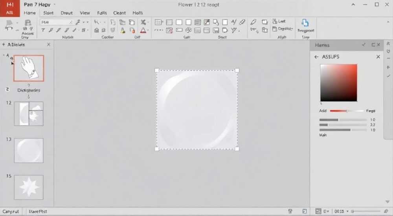
Task: Go back with the ASSUFS arrow
Action: click(x=316, y=57)
